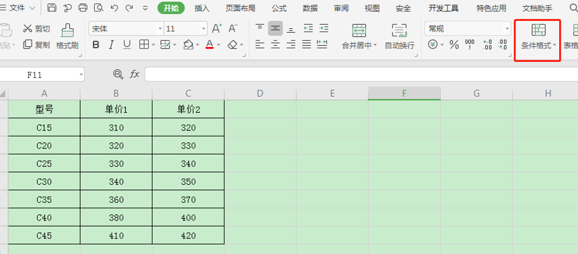
Task: Open Print Preview from quick access toolbar
Action: point(99,8)
